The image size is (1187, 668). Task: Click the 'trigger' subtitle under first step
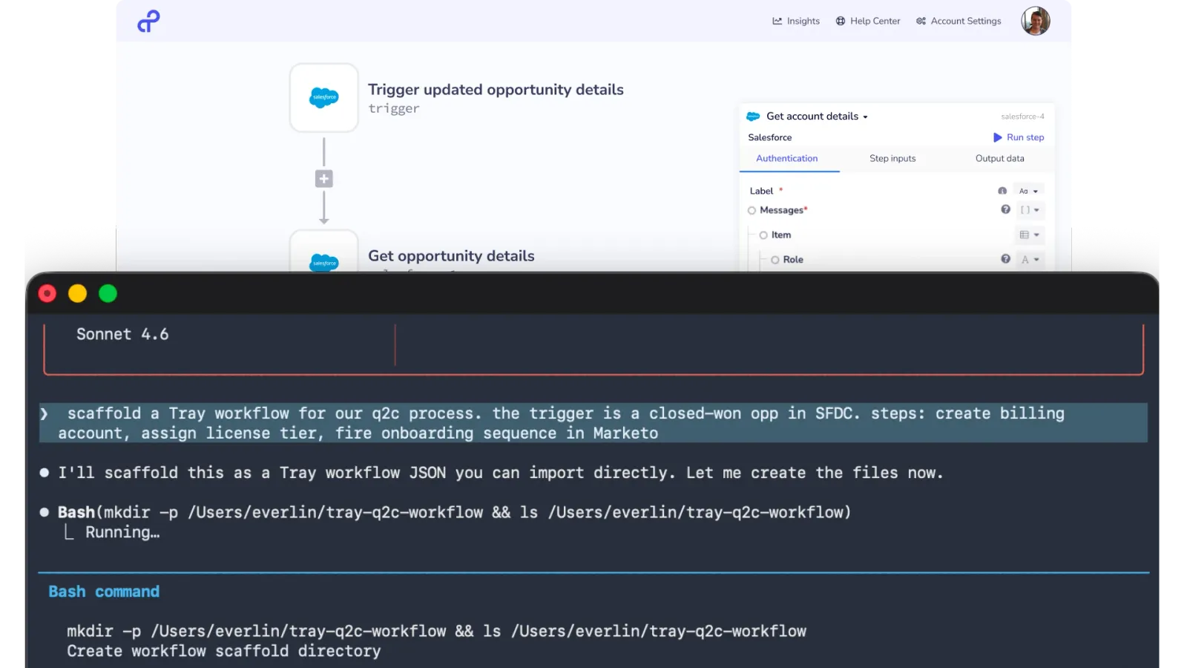point(394,108)
